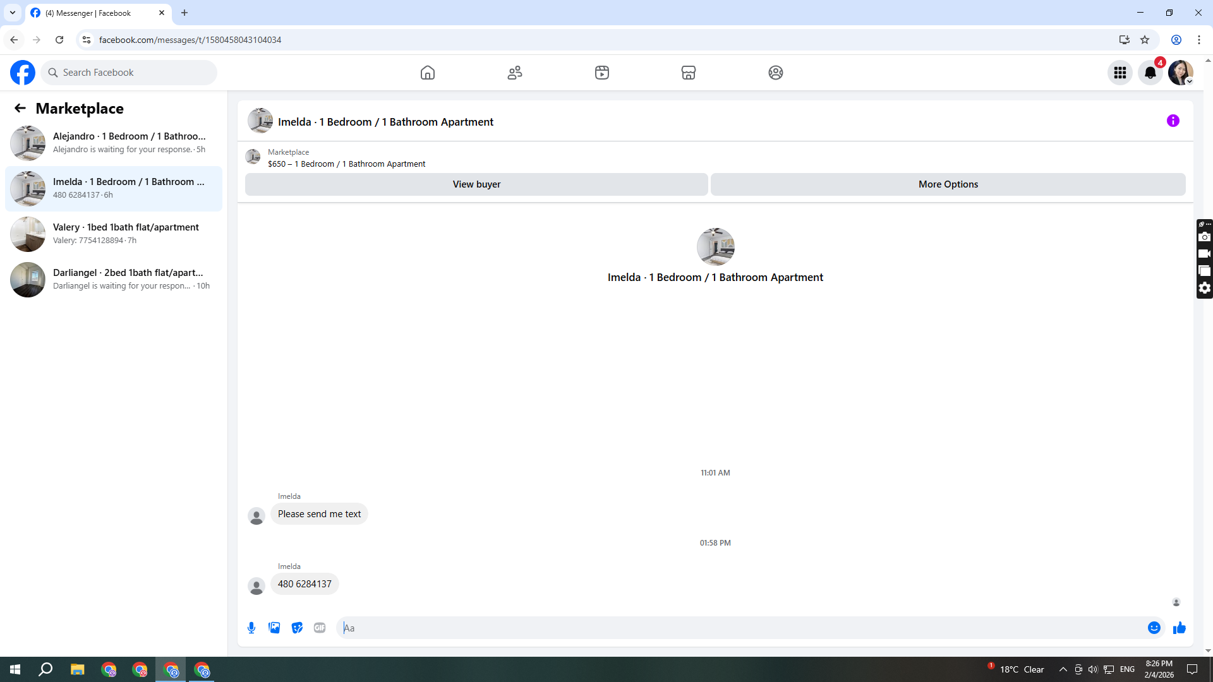
Task: Open conversation information purple icon
Action: point(1173,121)
